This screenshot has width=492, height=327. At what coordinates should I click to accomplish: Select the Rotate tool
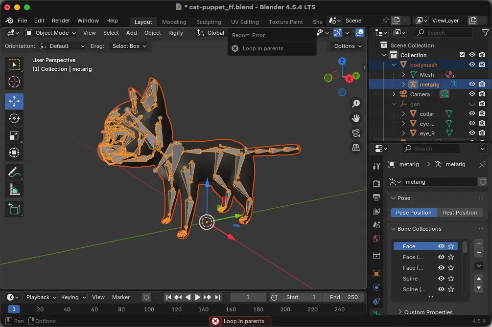14,118
